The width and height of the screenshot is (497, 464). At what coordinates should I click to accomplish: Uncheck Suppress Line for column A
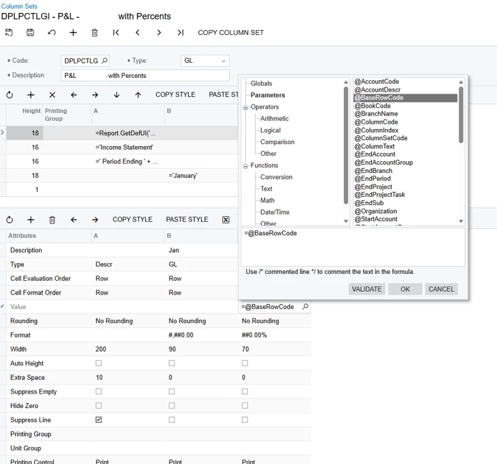[98, 420]
